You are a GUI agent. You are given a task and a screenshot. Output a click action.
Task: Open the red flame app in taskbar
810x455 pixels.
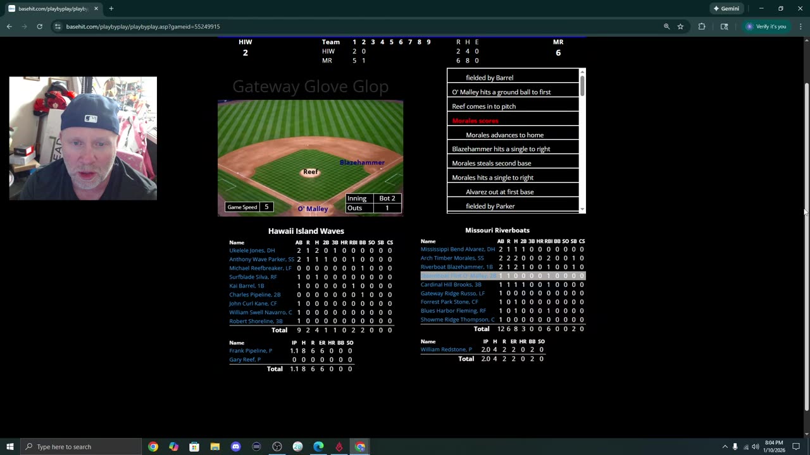coord(339,447)
